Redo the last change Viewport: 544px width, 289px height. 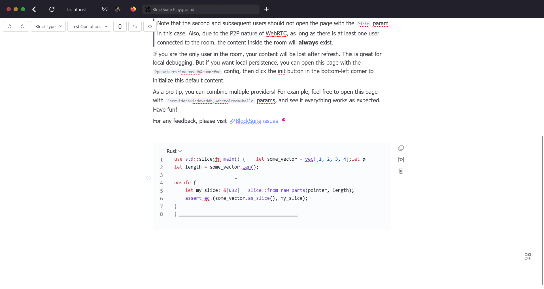(22, 26)
